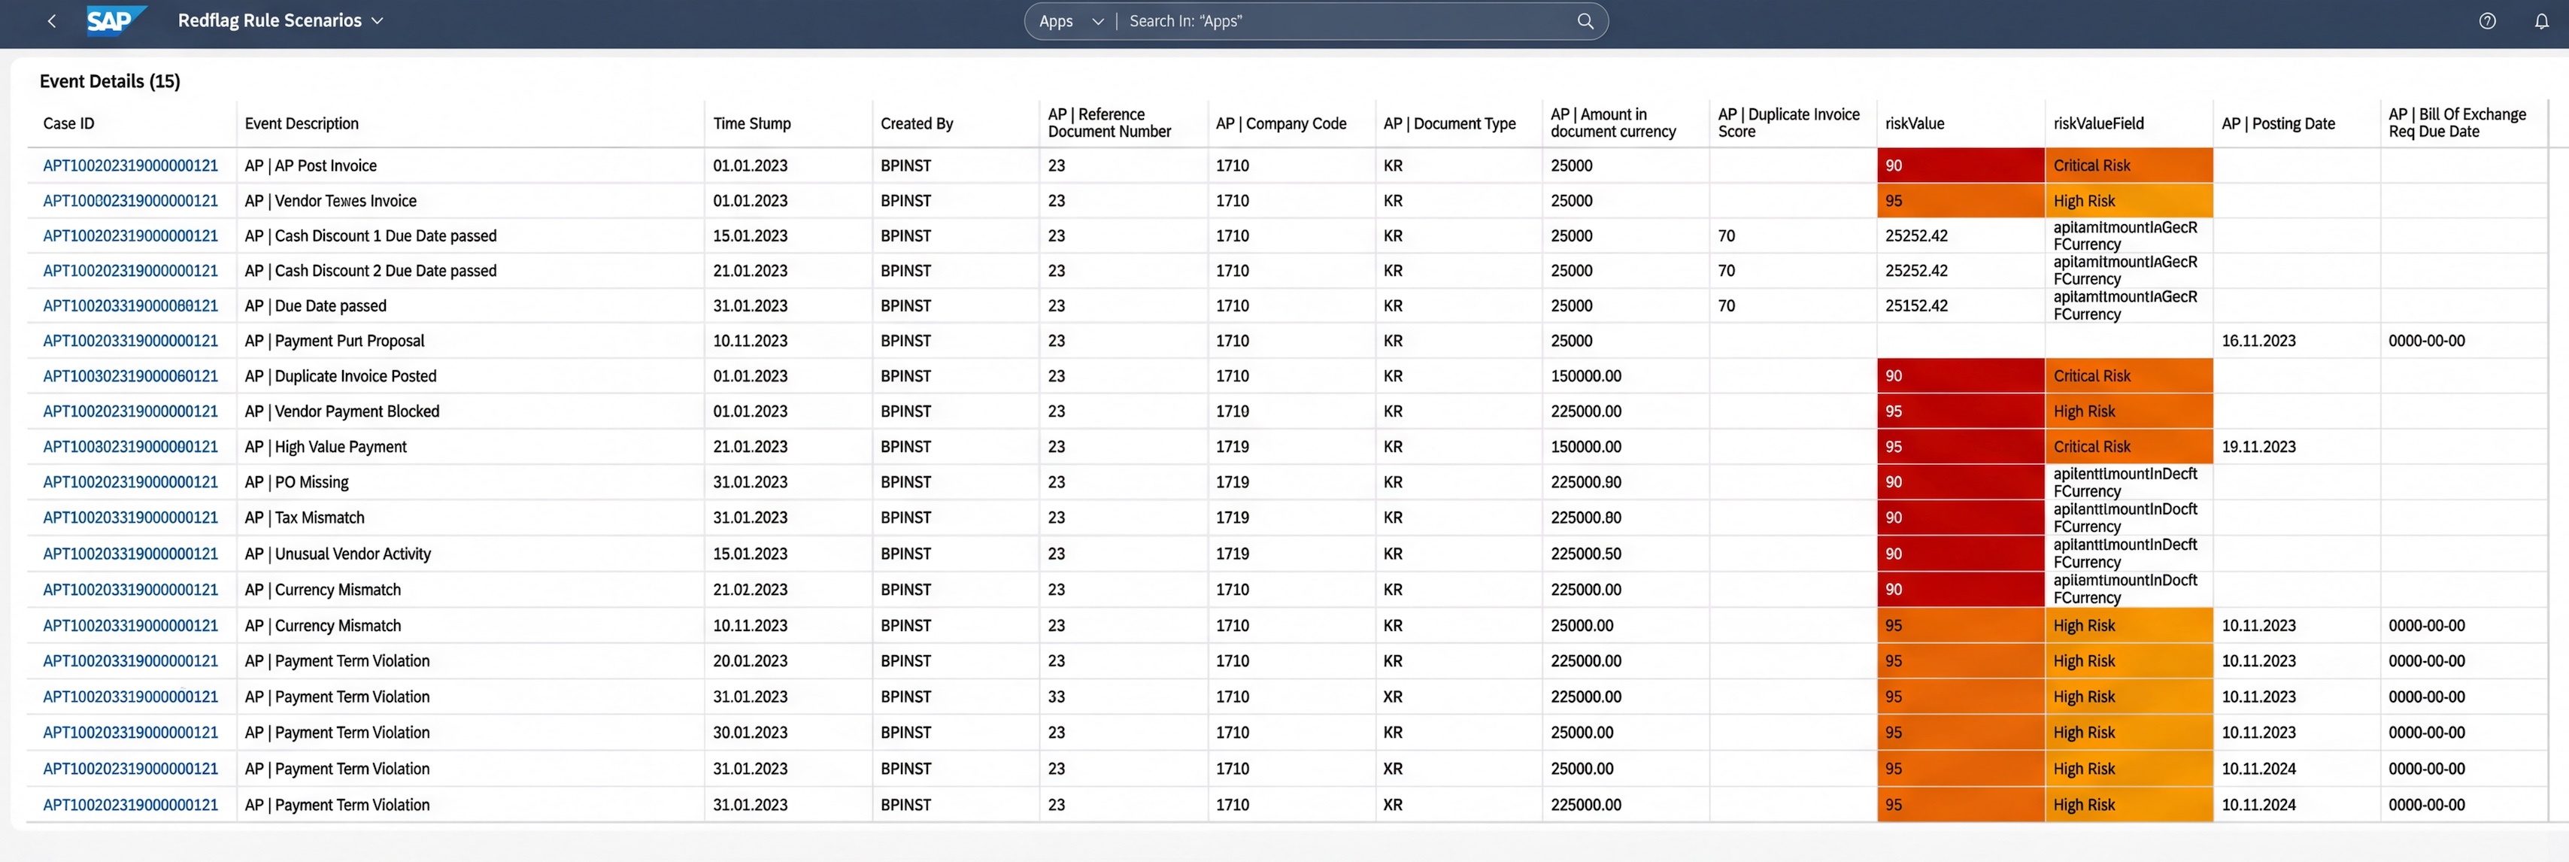Open case link for 'AP | Duplicate Invoice Posted'
Image resolution: width=2569 pixels, height=862 pixels.
click(131, 376)
